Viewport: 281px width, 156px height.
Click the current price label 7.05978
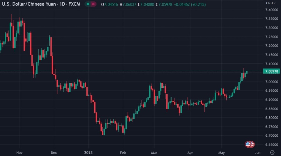(272, 71)
